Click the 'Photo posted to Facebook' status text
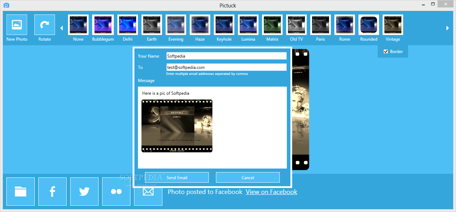Image resolution: width=456 pixels, height=212 pixels. coord(205,192)
